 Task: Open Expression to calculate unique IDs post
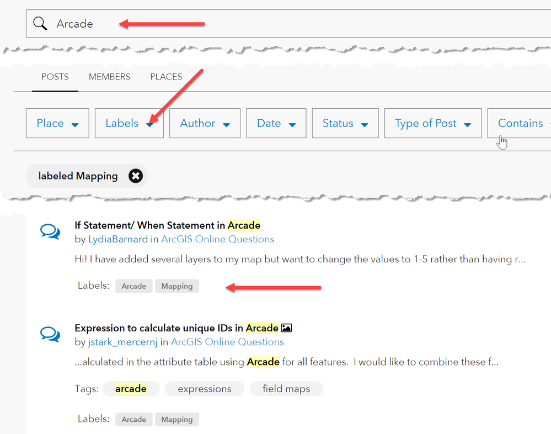pyautogui.click(x=176, y=328)
